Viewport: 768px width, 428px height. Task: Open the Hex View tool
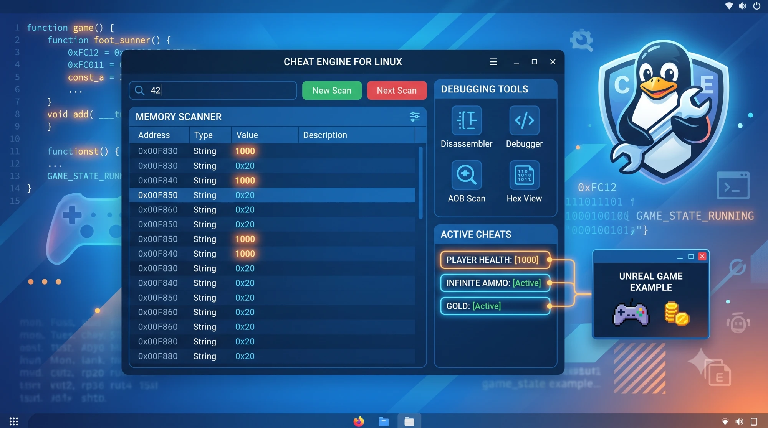(524, 175)
